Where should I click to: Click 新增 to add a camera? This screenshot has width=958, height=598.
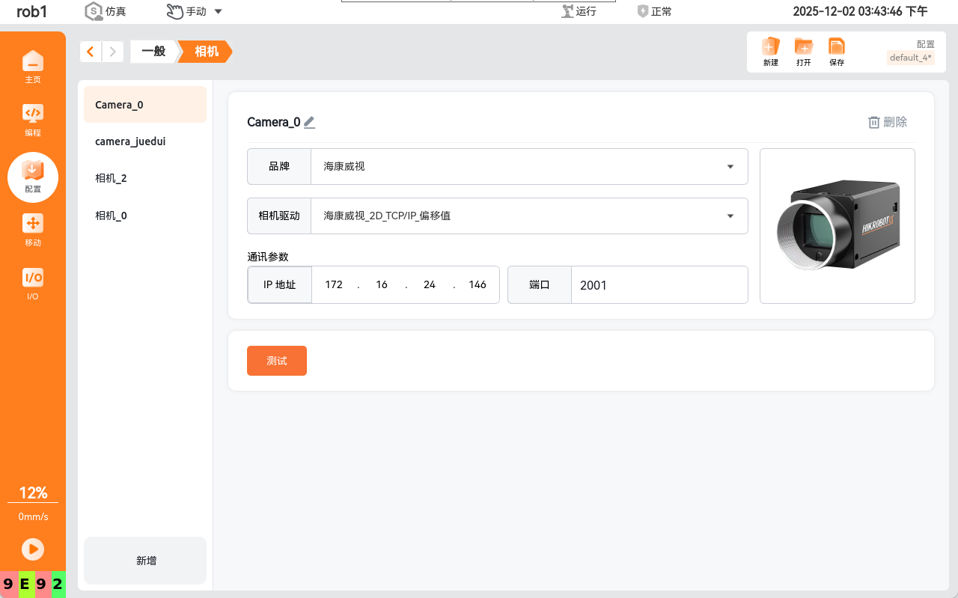pos(145,560)
